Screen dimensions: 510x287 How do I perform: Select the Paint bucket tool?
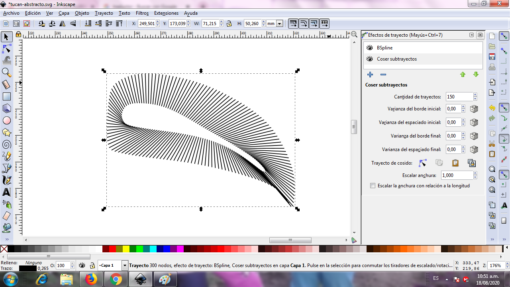pos(6,228)
